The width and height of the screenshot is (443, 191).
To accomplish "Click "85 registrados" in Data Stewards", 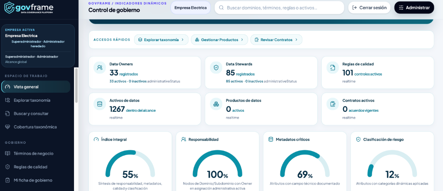I will (240, 73).
